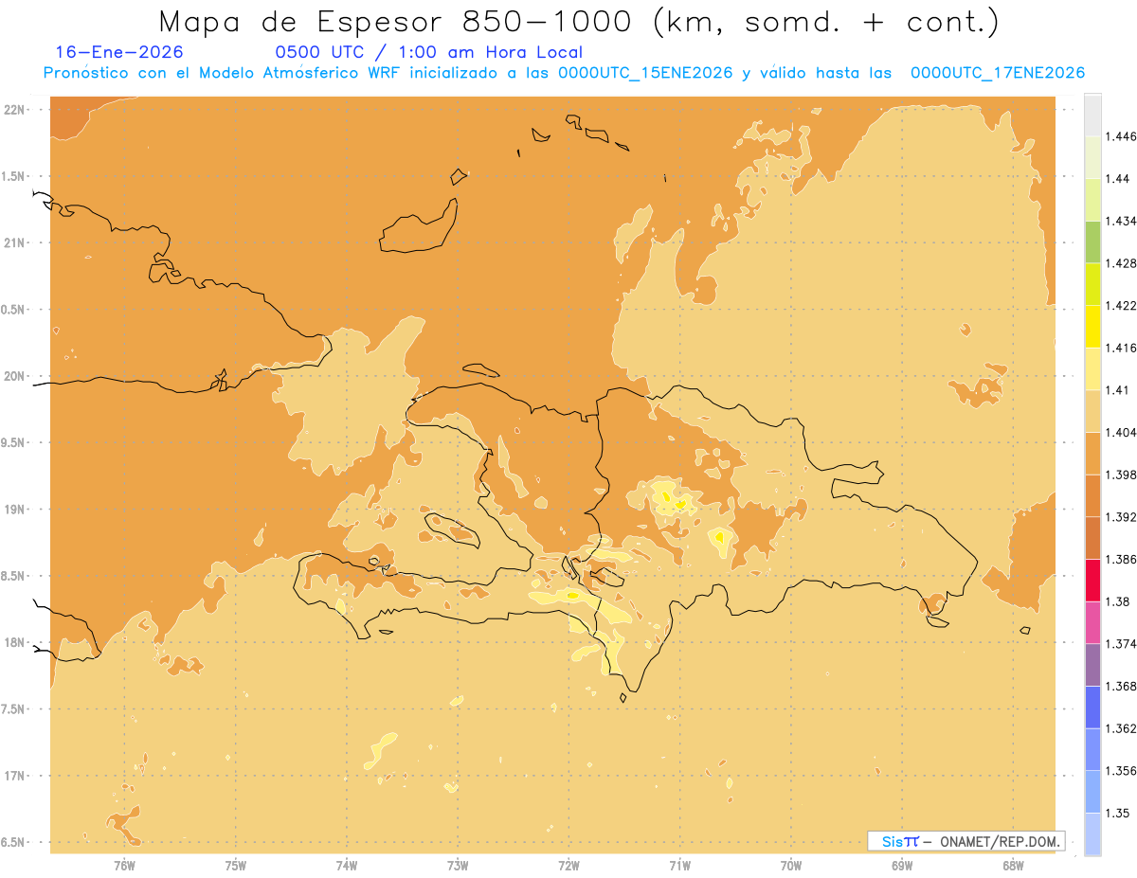Select the longitude label '74W'
The image size is (1137, 878).
click(347, 865)
